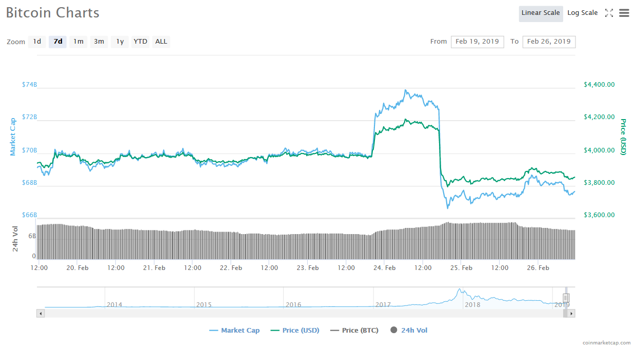Click navigator scrollbar right arrow
Screen dimensions: 636x347
[x=572, y=313]
